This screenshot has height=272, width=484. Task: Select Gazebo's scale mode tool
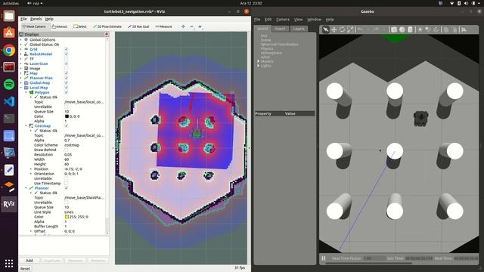(350, 29)
